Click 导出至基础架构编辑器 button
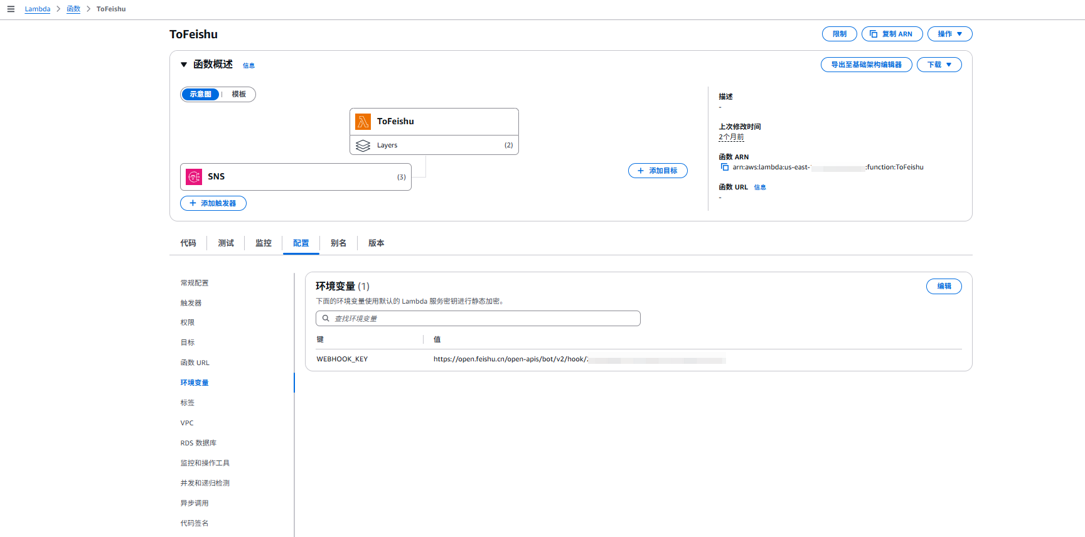1085x537 pixels. tap(867, 65)
